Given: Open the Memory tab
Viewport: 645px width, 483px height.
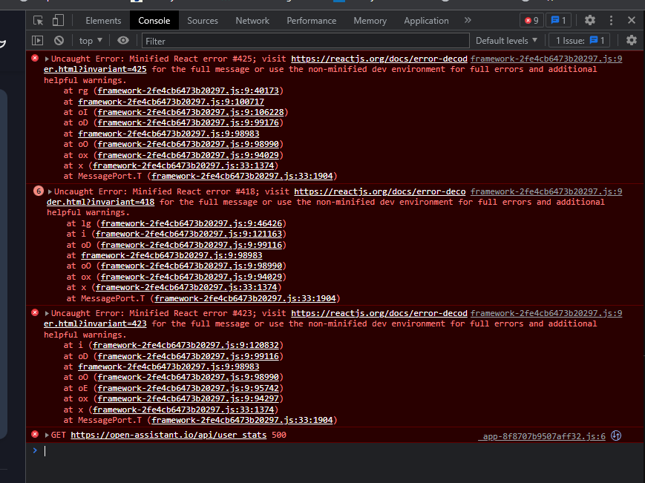Looking at the screenshot, I should point(370,21).
